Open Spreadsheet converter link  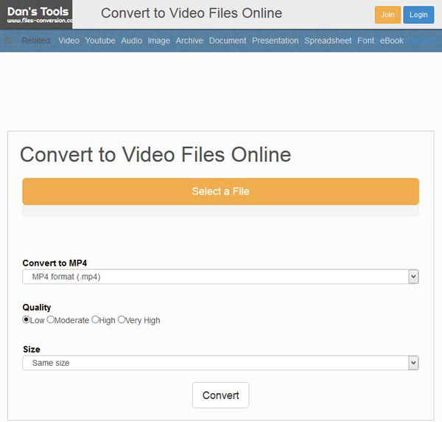tap(328, 41)
